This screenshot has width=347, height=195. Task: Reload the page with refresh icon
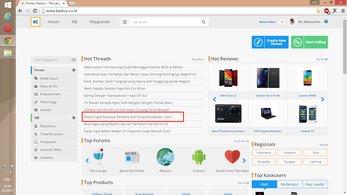(x=35, y=11)
